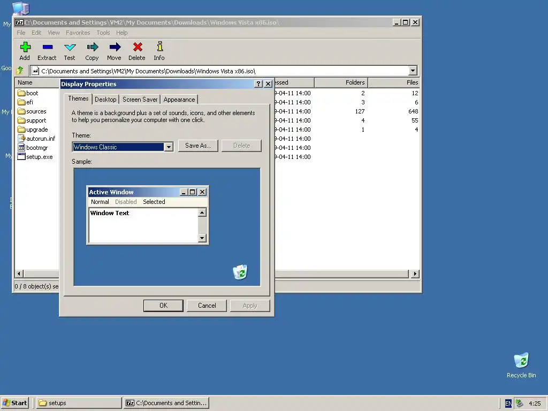Sort by the Files column header

pos(394,82)
